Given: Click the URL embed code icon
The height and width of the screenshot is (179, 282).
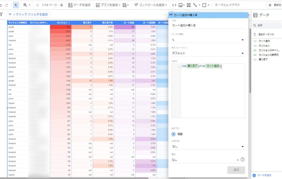Looking at the screenshot, I should (x=174, y=5).
